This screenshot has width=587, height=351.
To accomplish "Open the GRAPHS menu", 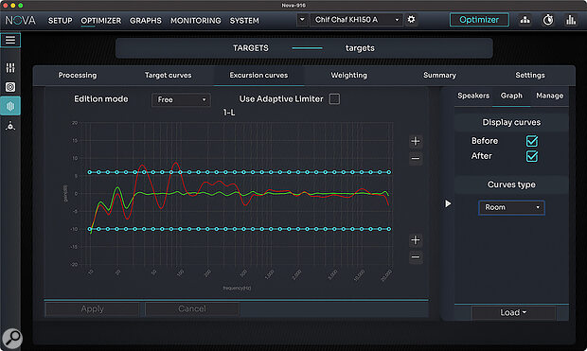I will [146, 21].
